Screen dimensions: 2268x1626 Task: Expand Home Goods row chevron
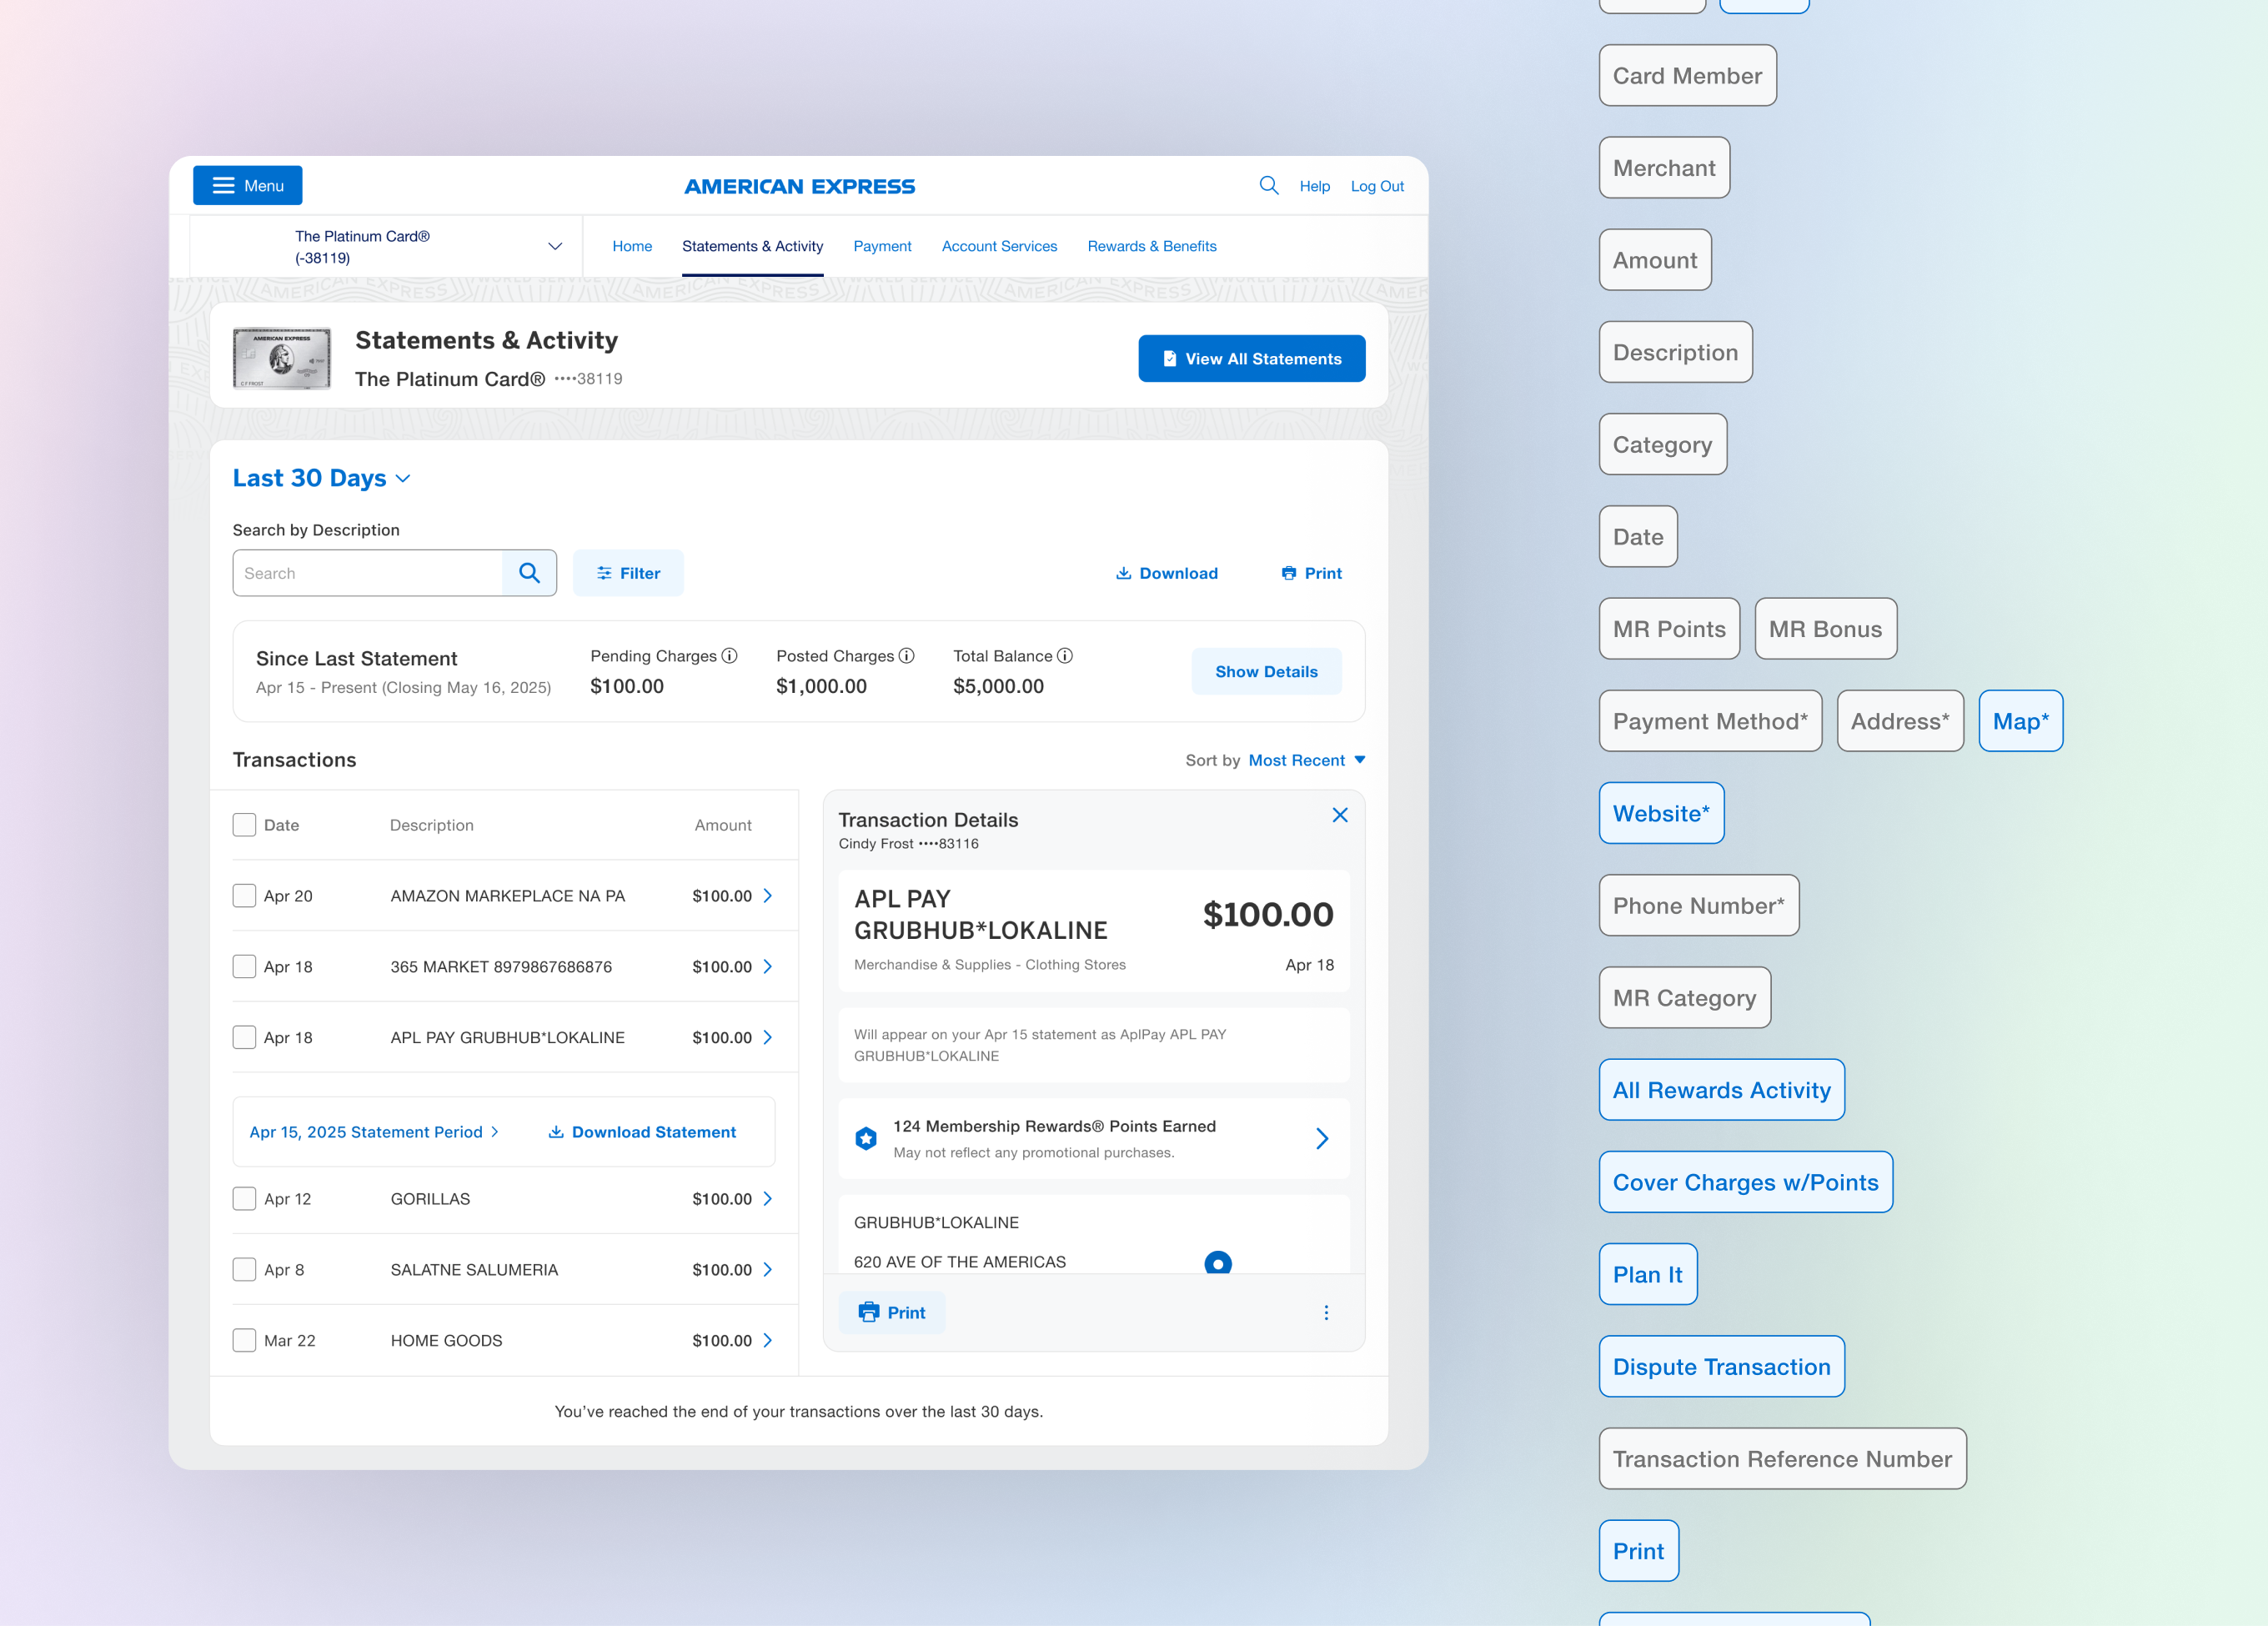[768, 1340]
